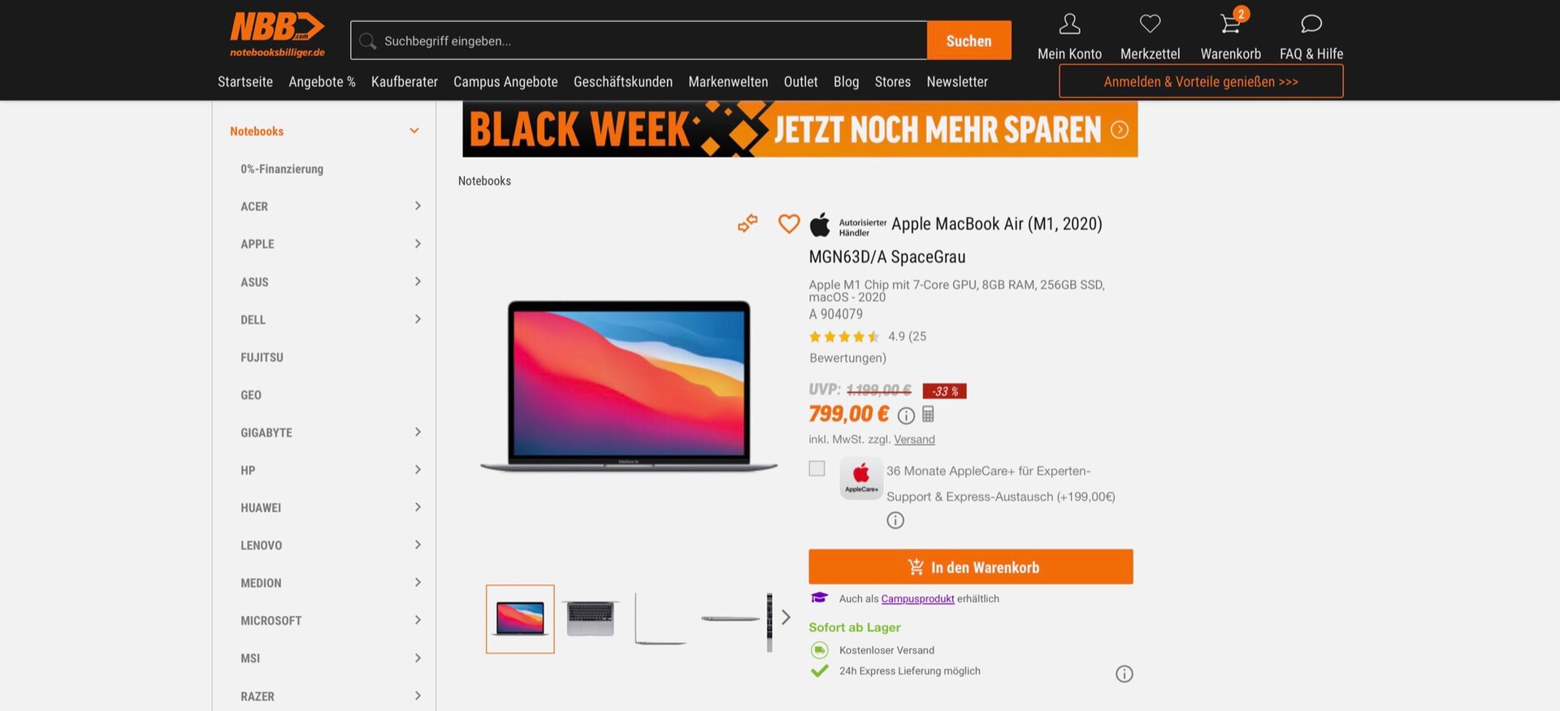Show delivery info icon beside Express Lieferung
The height and width of the screenshot is (711, 1560).
[x=1124, y=674]
